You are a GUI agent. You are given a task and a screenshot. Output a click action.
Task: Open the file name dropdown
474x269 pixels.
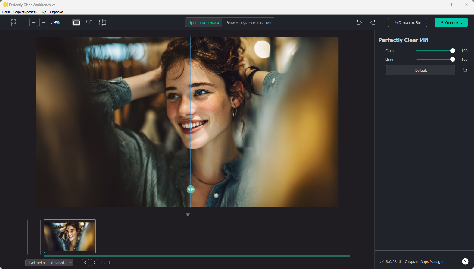point(49,263)
